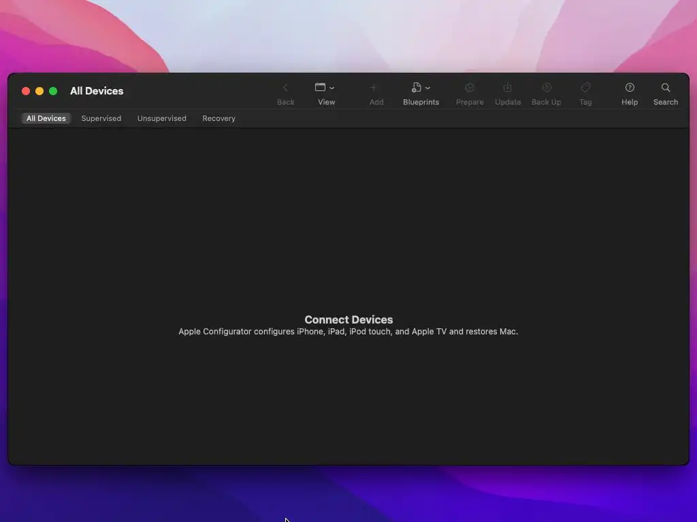Expand the View dropdown chevron

pos(331,88)
